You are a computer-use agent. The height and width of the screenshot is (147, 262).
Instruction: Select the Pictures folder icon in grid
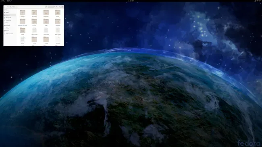click(34, 22)
